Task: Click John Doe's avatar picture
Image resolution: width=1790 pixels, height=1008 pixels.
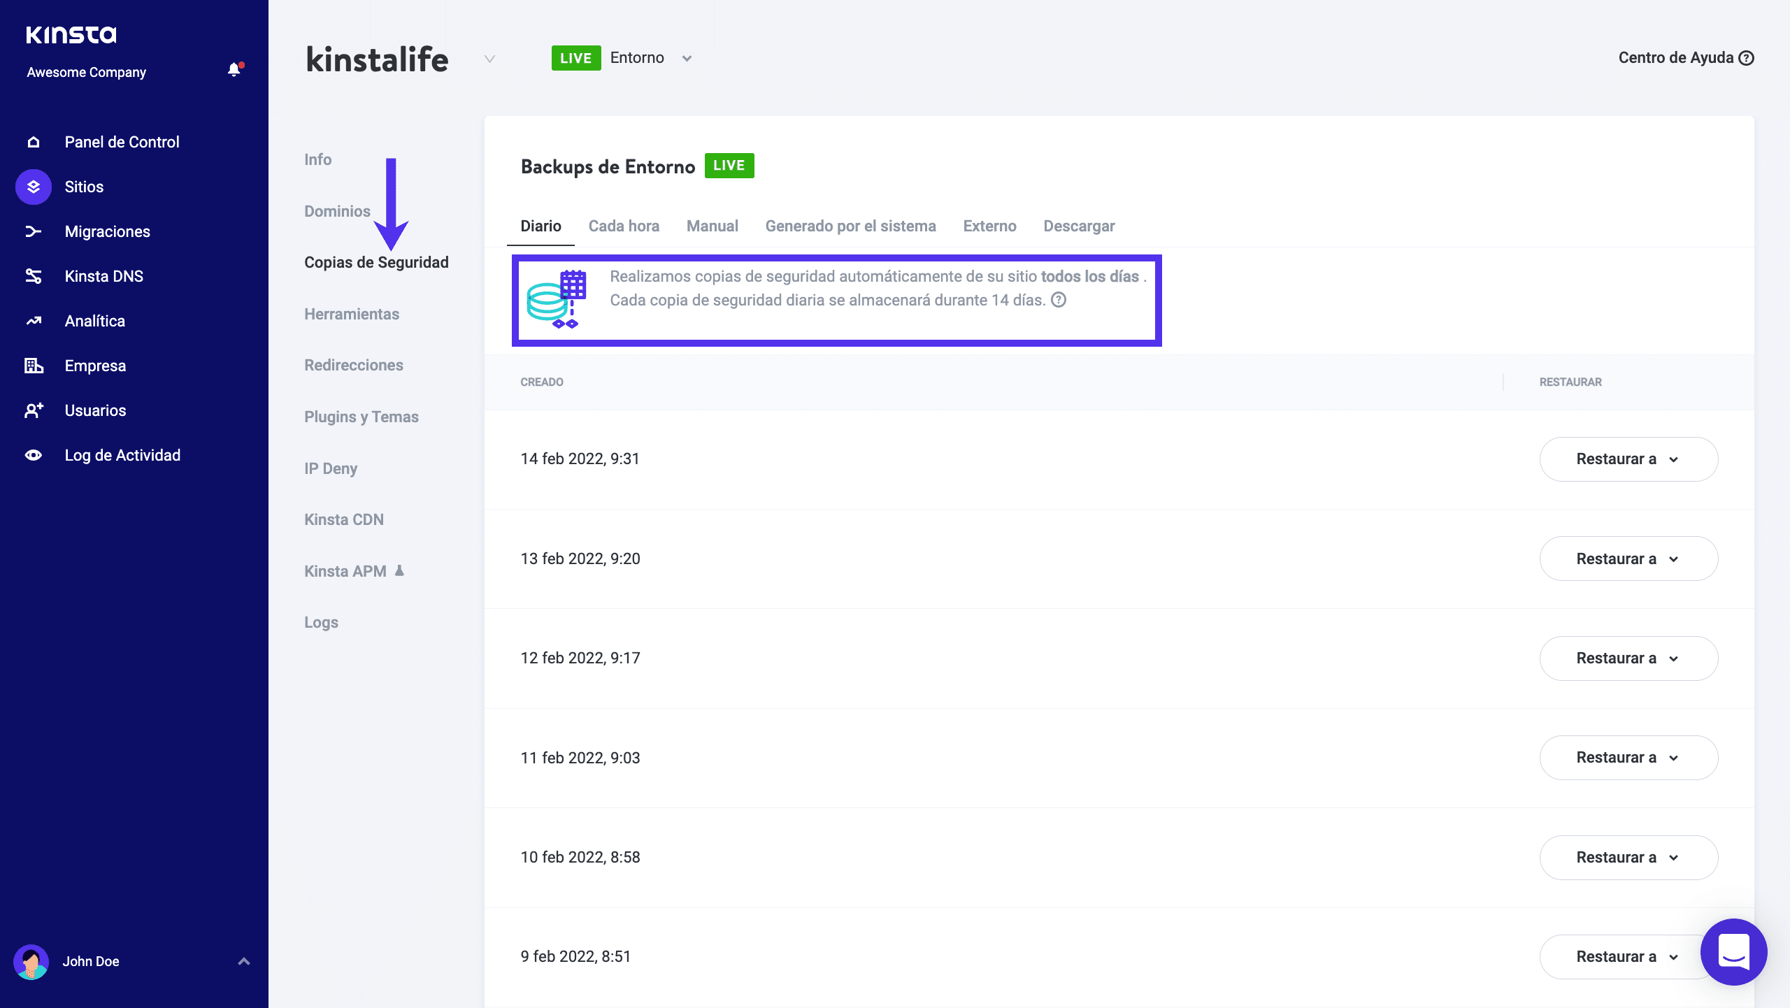Action: tap(31, 962)
